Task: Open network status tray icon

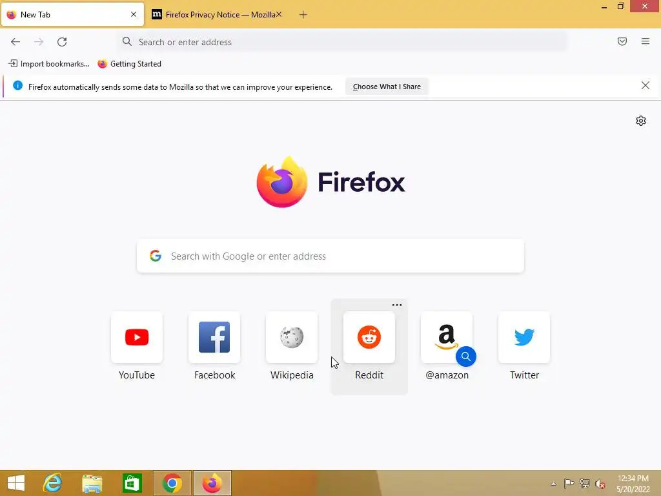Action: click(x=585, y=484)
